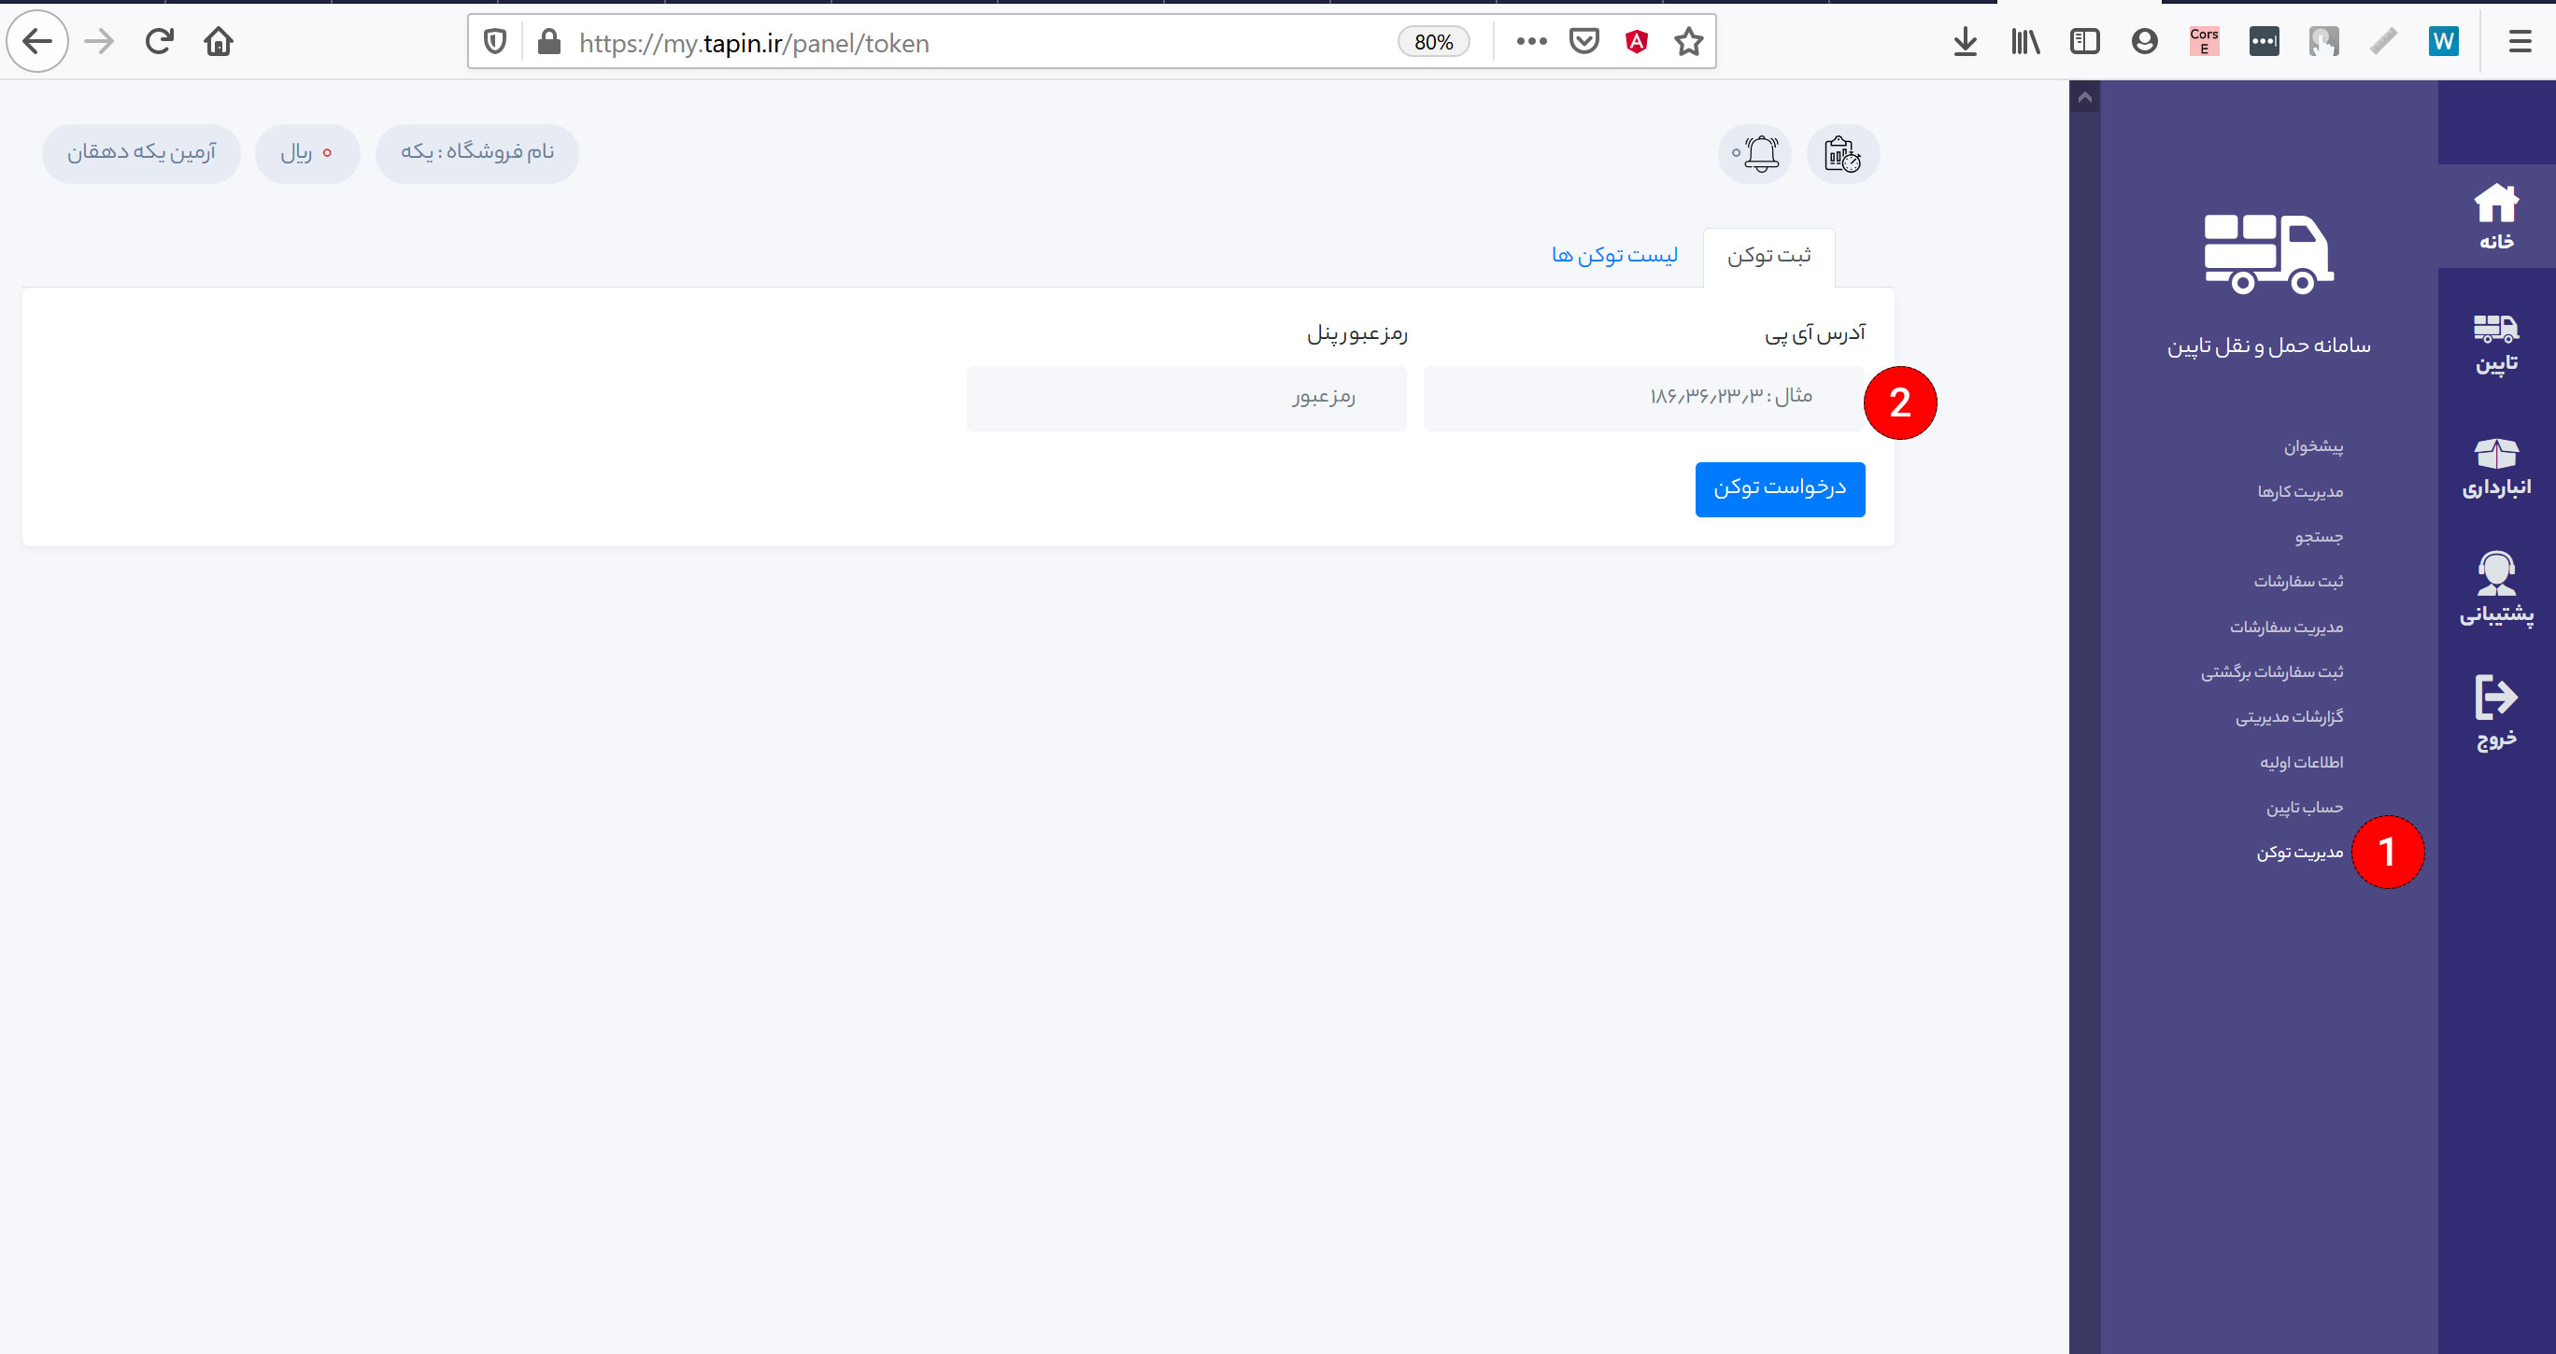The image size is (2556, 1354).
Task: Click the sidebar scroll up arrow
Action: tap(2084, 97)
